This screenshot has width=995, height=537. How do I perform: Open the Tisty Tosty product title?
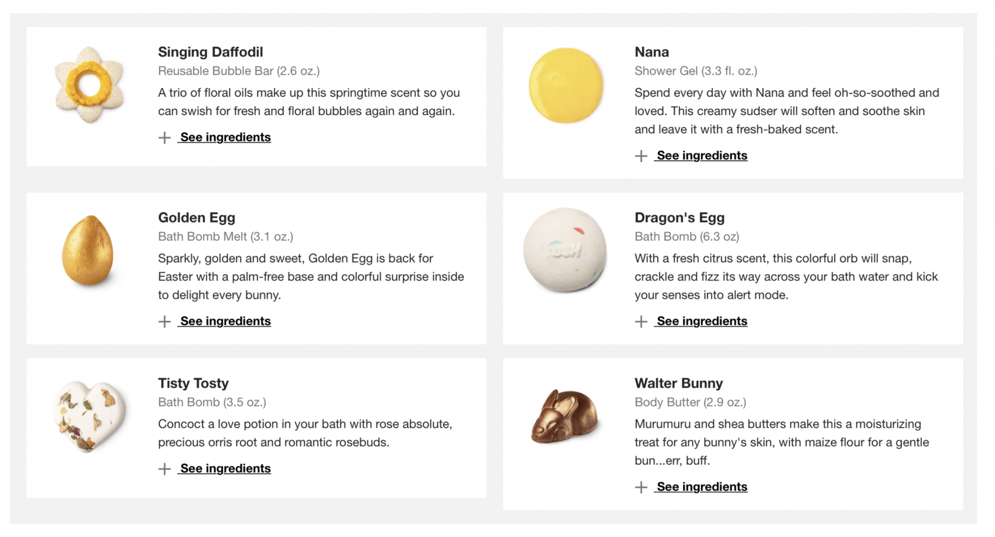(x=193, y=383)
